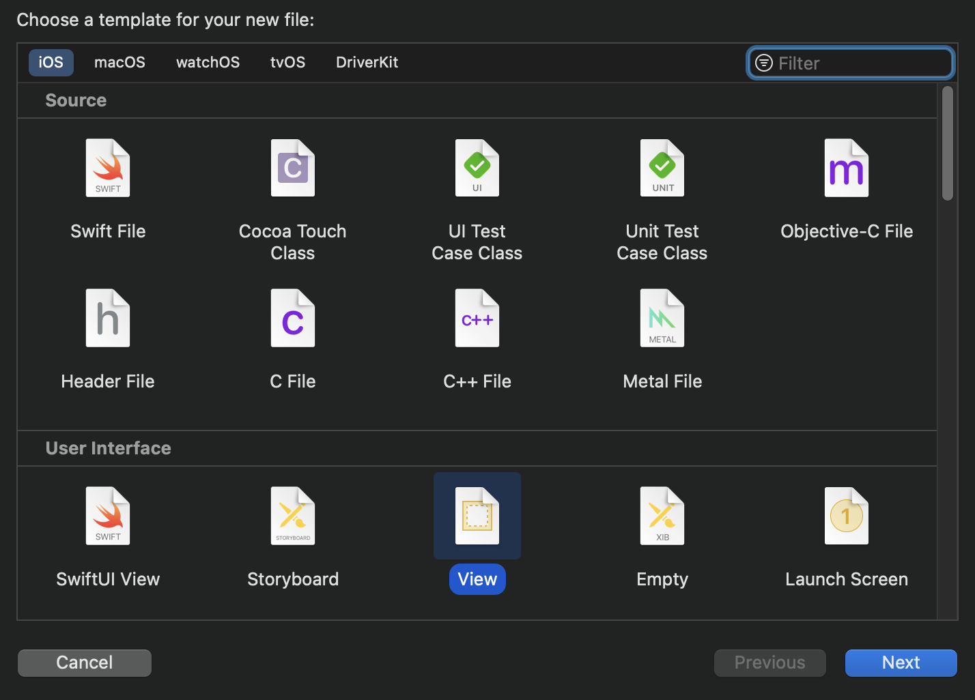Image resolution: width=975 pixels, height=700 pixels.
Task: Focus the Filter text field
Action: (x=851, y=63)
